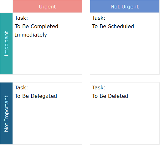This screenshot has height=145, width=160.
Task: Click blank area beneath "To Be Delegated"
Action: click(x=47, y=122)
